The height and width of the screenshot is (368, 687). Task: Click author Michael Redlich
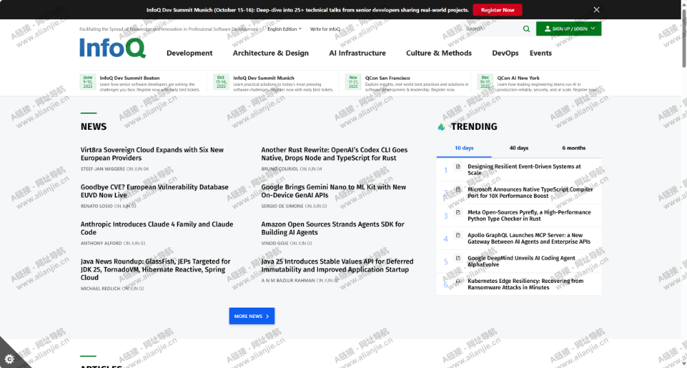click(100, 289)
